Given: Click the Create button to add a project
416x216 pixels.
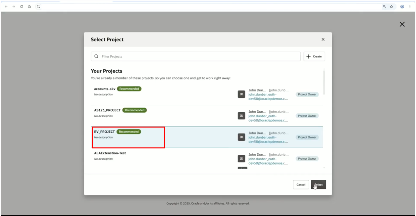Looking at the screenshot, I should (x=314, y=56).
